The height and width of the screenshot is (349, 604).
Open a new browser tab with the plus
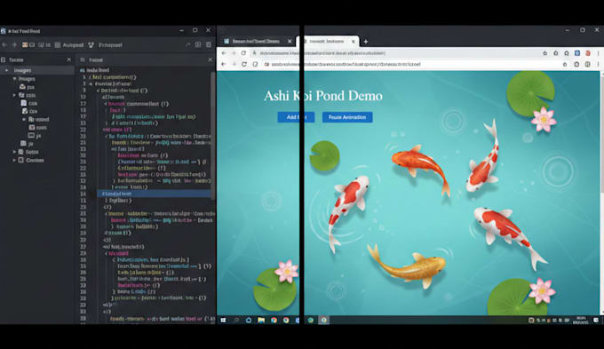pyautogui.click(x=366, y=41)
